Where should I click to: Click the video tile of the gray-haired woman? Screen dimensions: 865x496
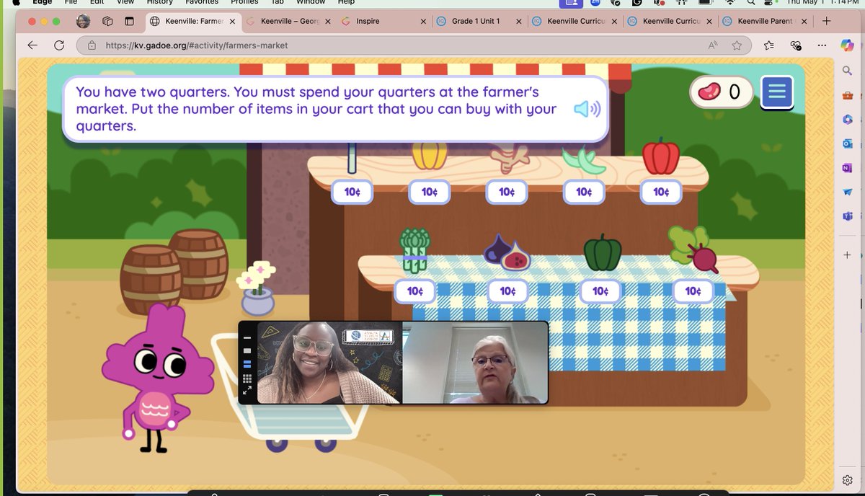point(475,363)
